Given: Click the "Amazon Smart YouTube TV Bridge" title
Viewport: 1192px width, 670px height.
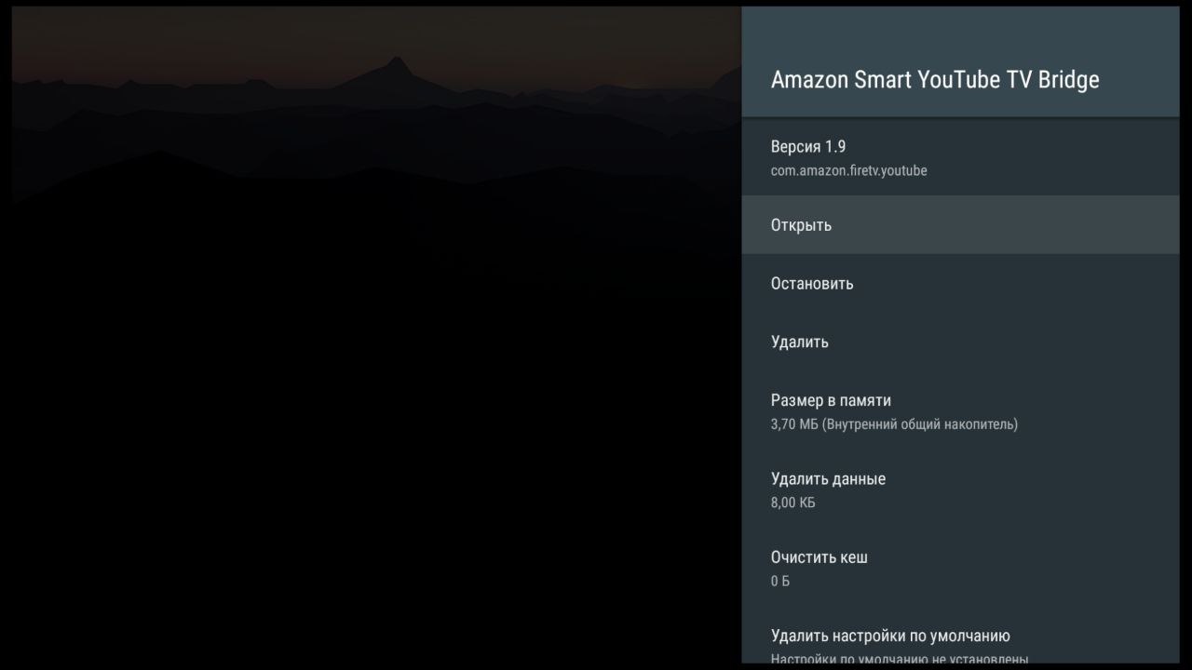Looking at the screenshot, I should [x=934, y=80].
